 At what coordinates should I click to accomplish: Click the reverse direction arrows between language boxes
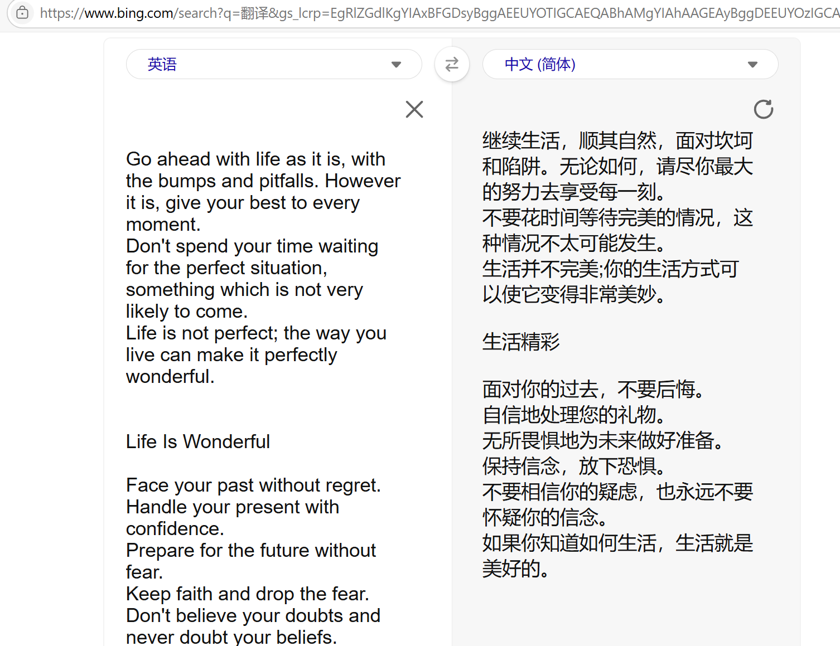452,64
